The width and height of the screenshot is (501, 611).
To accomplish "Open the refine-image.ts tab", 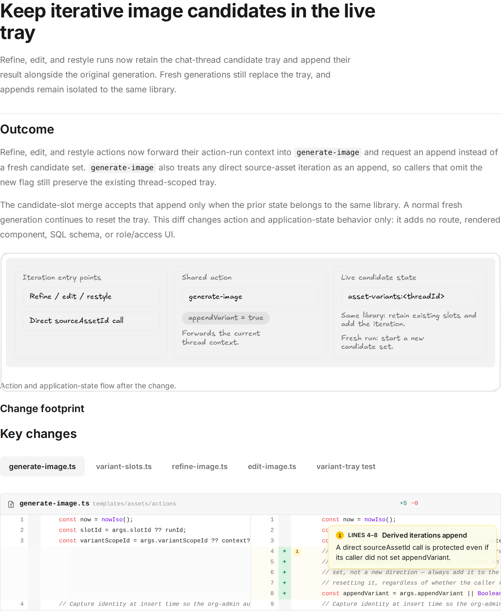I will [x=200, y=467].
